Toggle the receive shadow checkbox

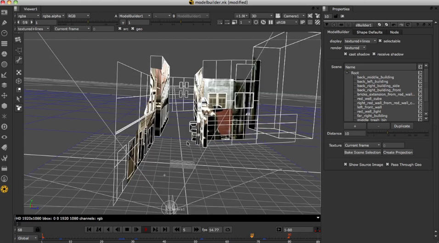click(374, 54)
